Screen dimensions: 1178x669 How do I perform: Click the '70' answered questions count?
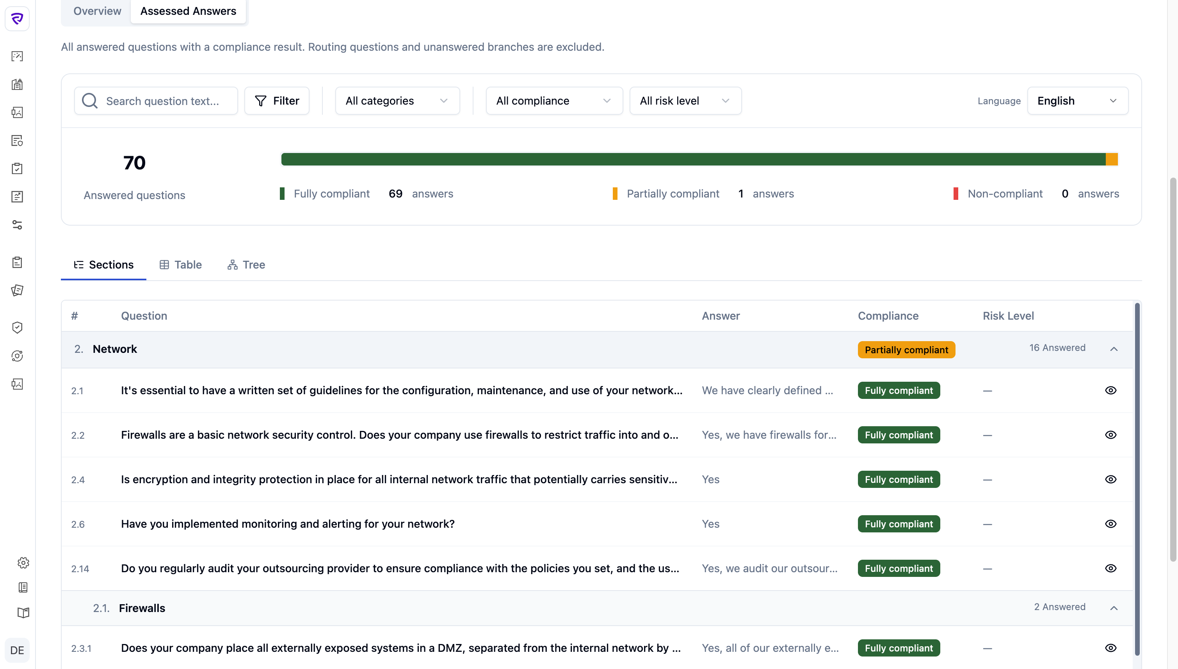[134, 163]
